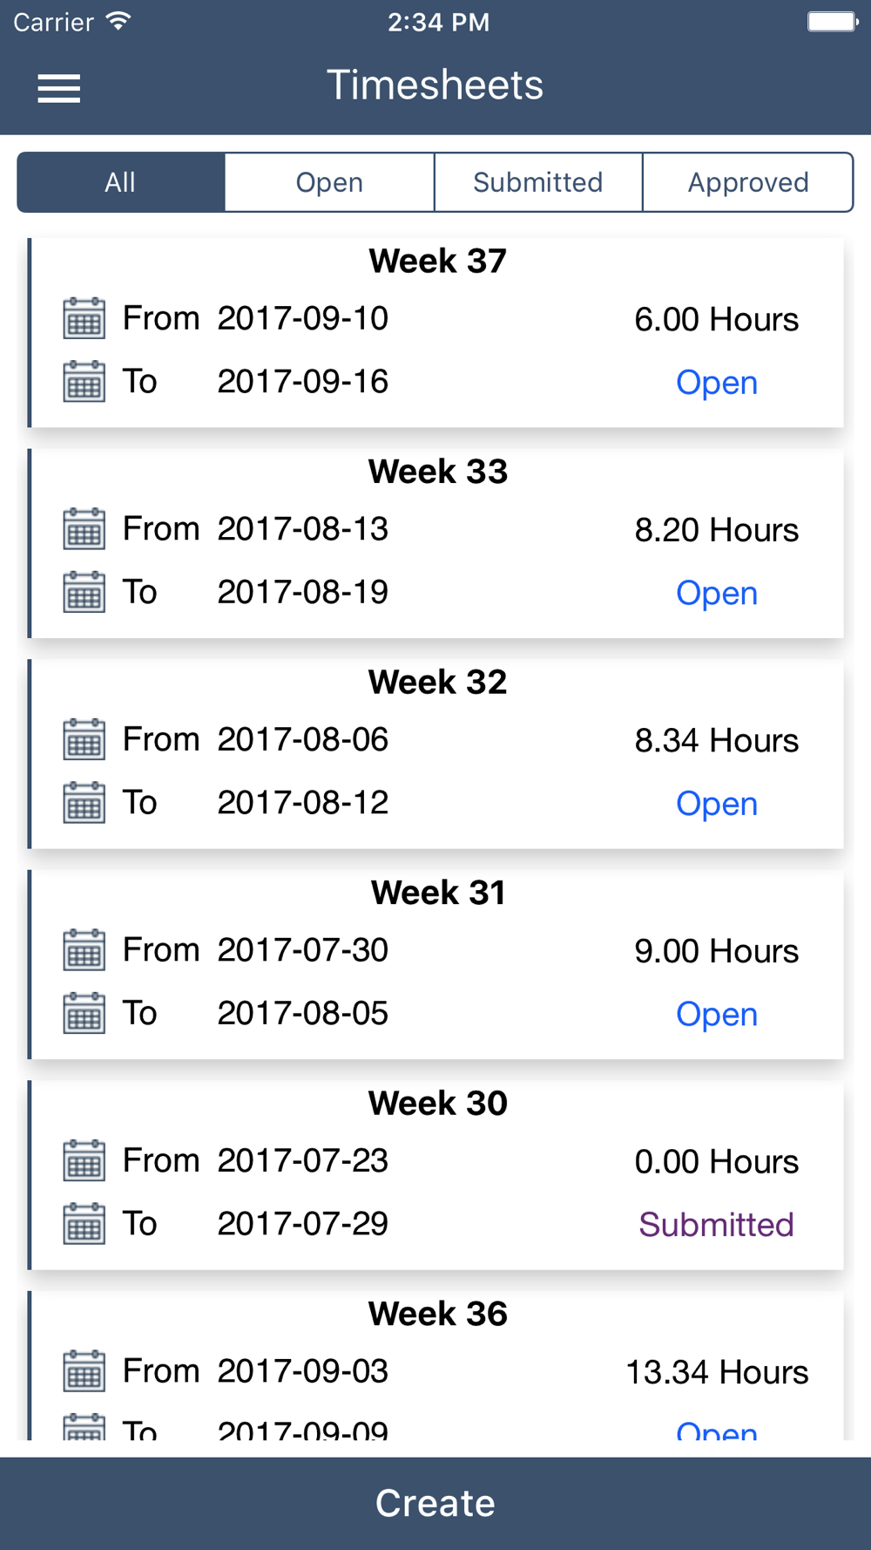This screenshot has height=1550, width=871.
Task: Show Submitted timesheets tab
Action: tap(538, 182)
